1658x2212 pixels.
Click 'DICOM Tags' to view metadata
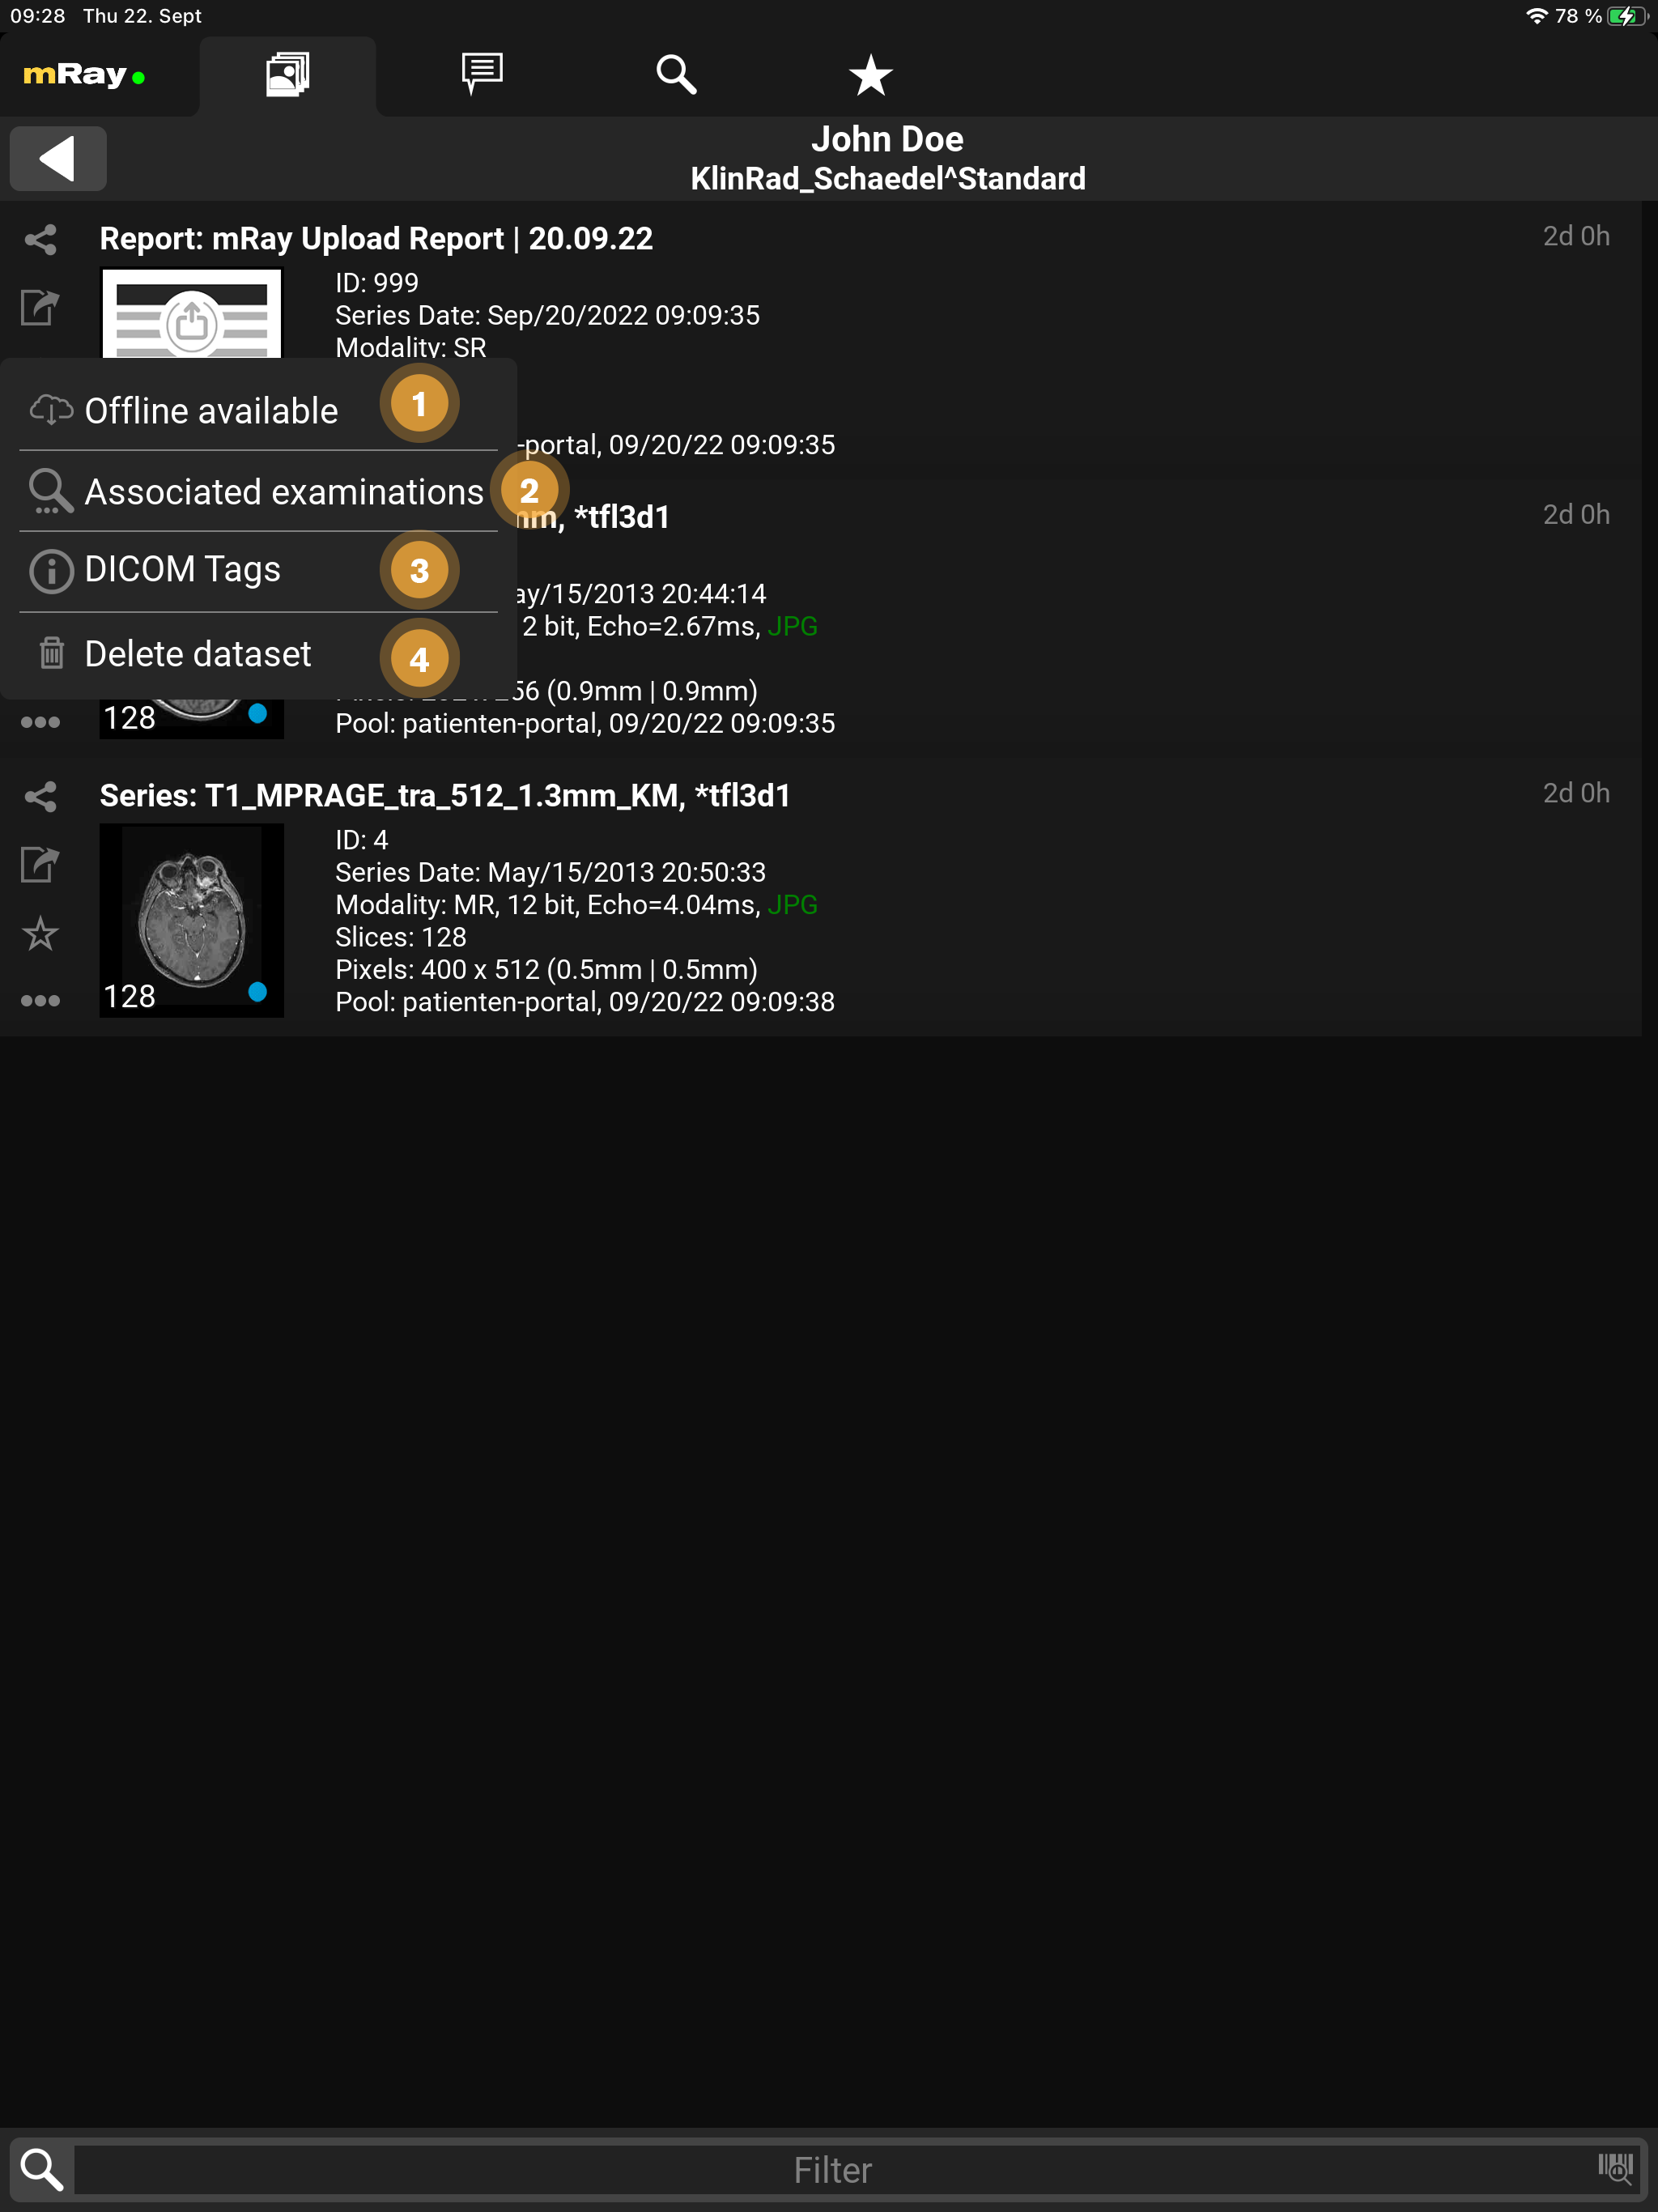[x=183, y=568]
